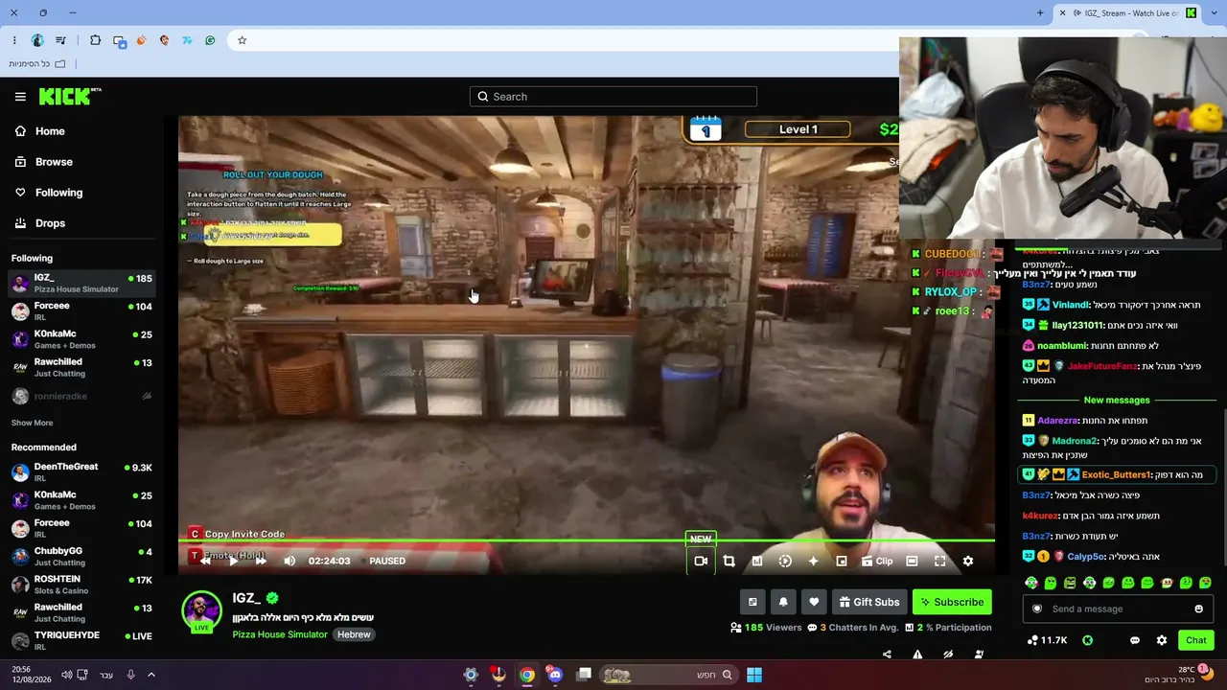Insert the angry green emote

[x=1070, y=583]
